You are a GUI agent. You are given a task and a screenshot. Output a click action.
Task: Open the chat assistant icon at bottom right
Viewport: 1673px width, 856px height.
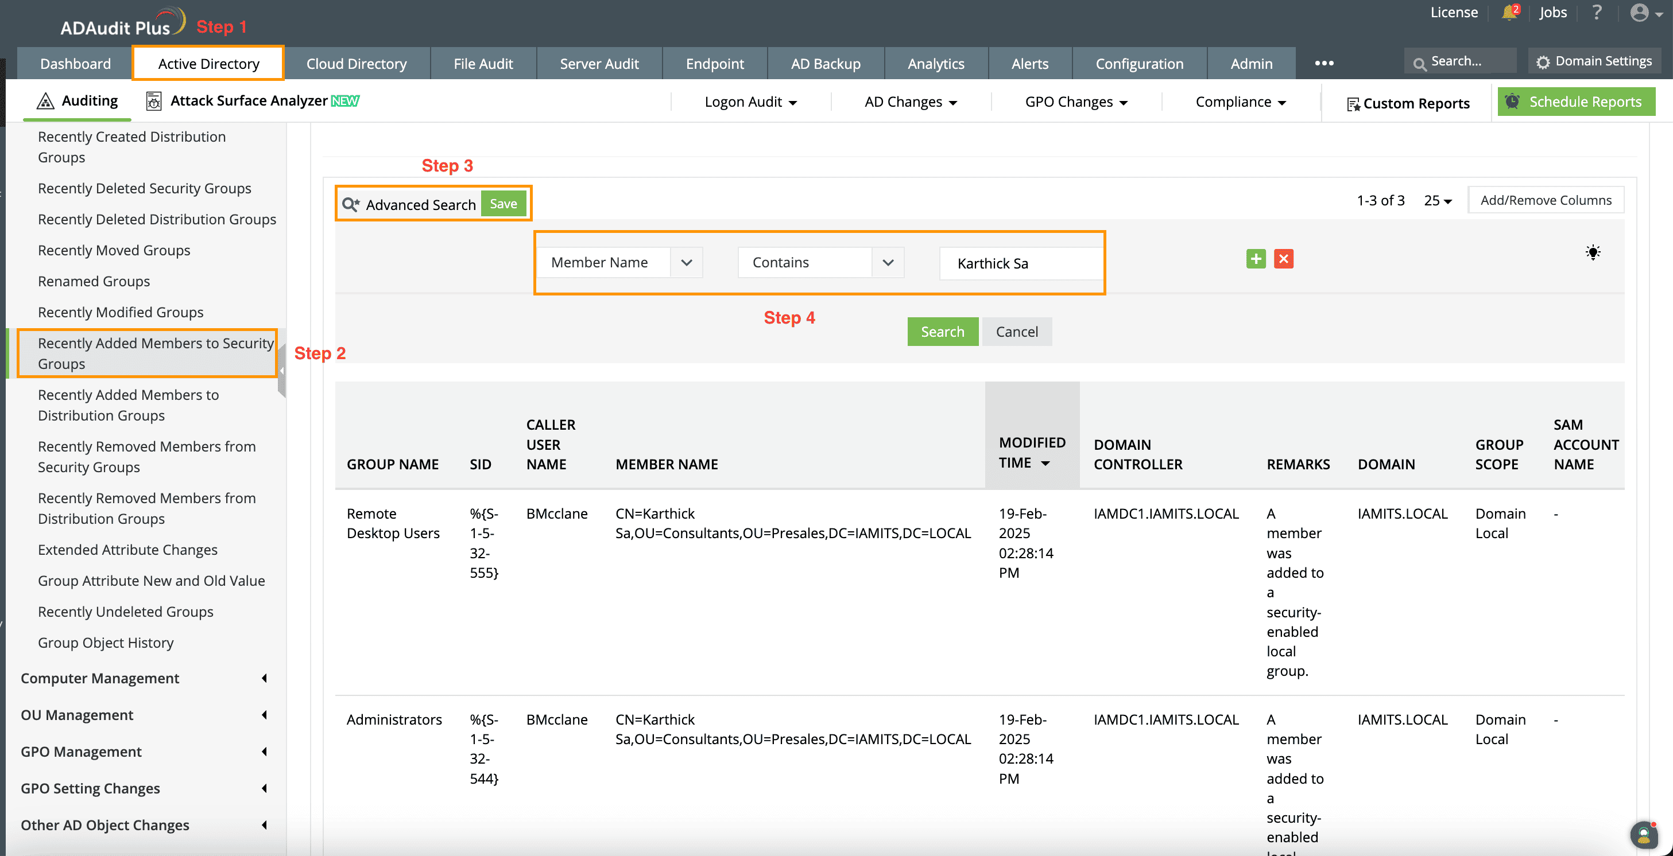[1643, 835]
